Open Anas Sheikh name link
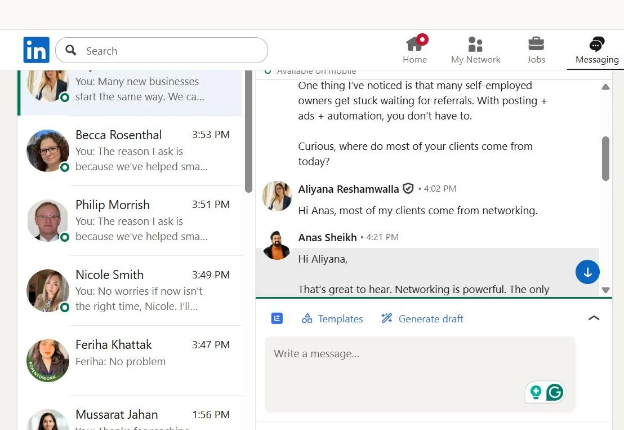 point(328,237)
